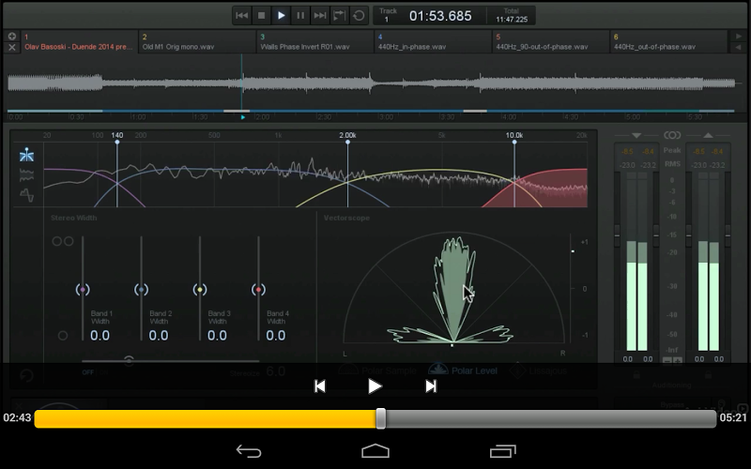The height and width of the screenshot is (469, 751).
Task: Click the input gain down-triangle icon
Action: tap(636, 135)
